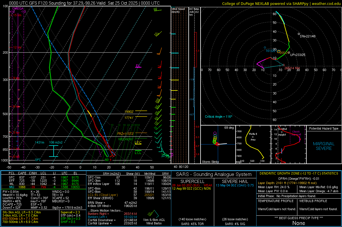Screen dimensions: 342x227
Task: Click the sounding title with valid date
Action: click(84, 3)
